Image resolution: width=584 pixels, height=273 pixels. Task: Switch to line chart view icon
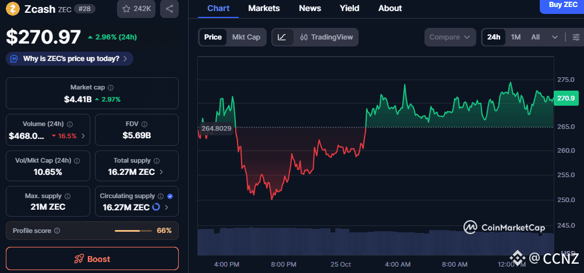[x=282, y=37]
